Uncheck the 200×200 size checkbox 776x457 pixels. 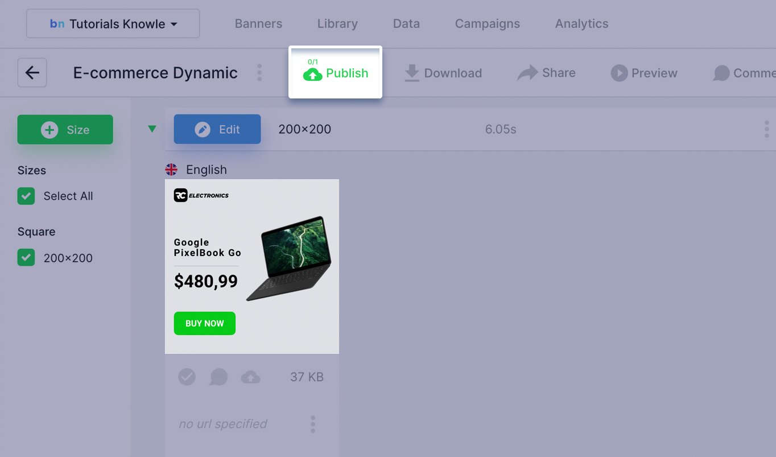pyautogui.click(x=26, y=258)
